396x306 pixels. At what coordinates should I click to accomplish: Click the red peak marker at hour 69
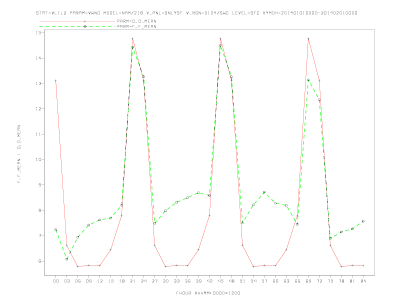308,38
